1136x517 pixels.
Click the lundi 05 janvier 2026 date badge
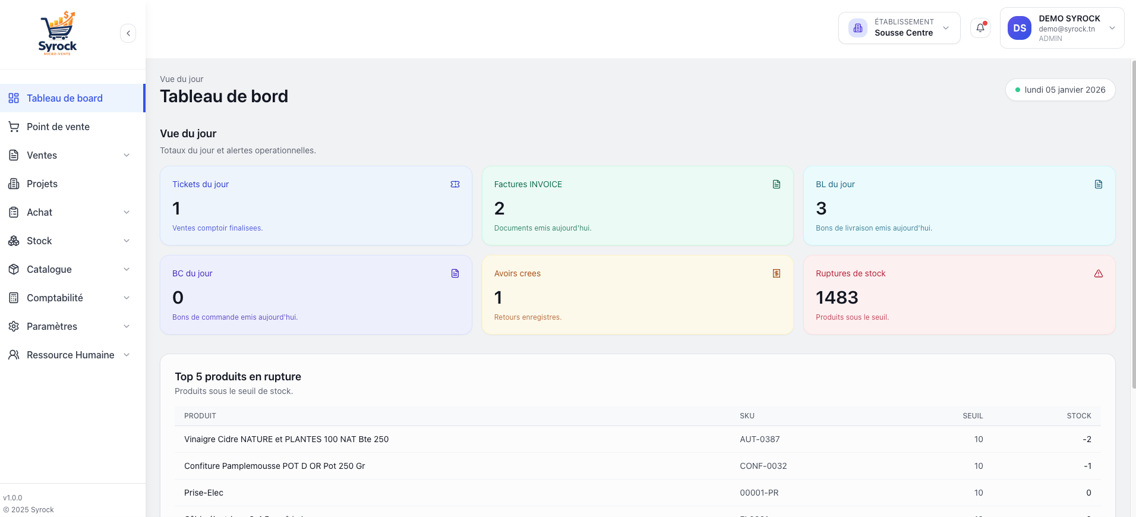click(x=1060, y=90)
